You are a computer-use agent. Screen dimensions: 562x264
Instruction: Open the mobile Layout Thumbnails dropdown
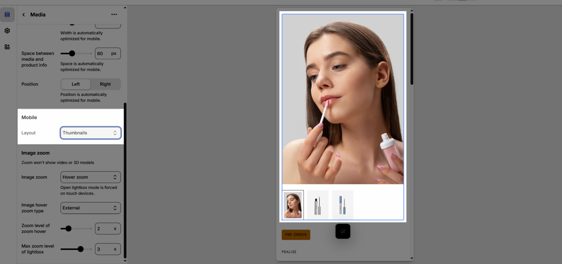click(x=90, y=133)
